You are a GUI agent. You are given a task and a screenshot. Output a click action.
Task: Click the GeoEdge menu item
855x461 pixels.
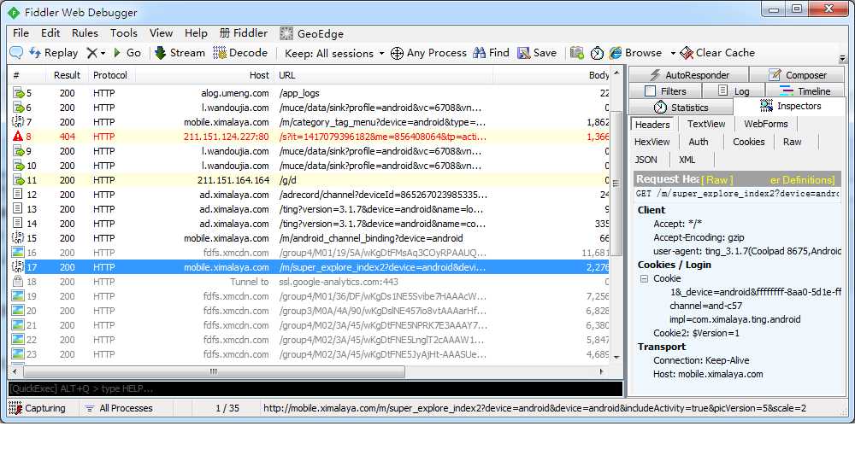point(312,34)
